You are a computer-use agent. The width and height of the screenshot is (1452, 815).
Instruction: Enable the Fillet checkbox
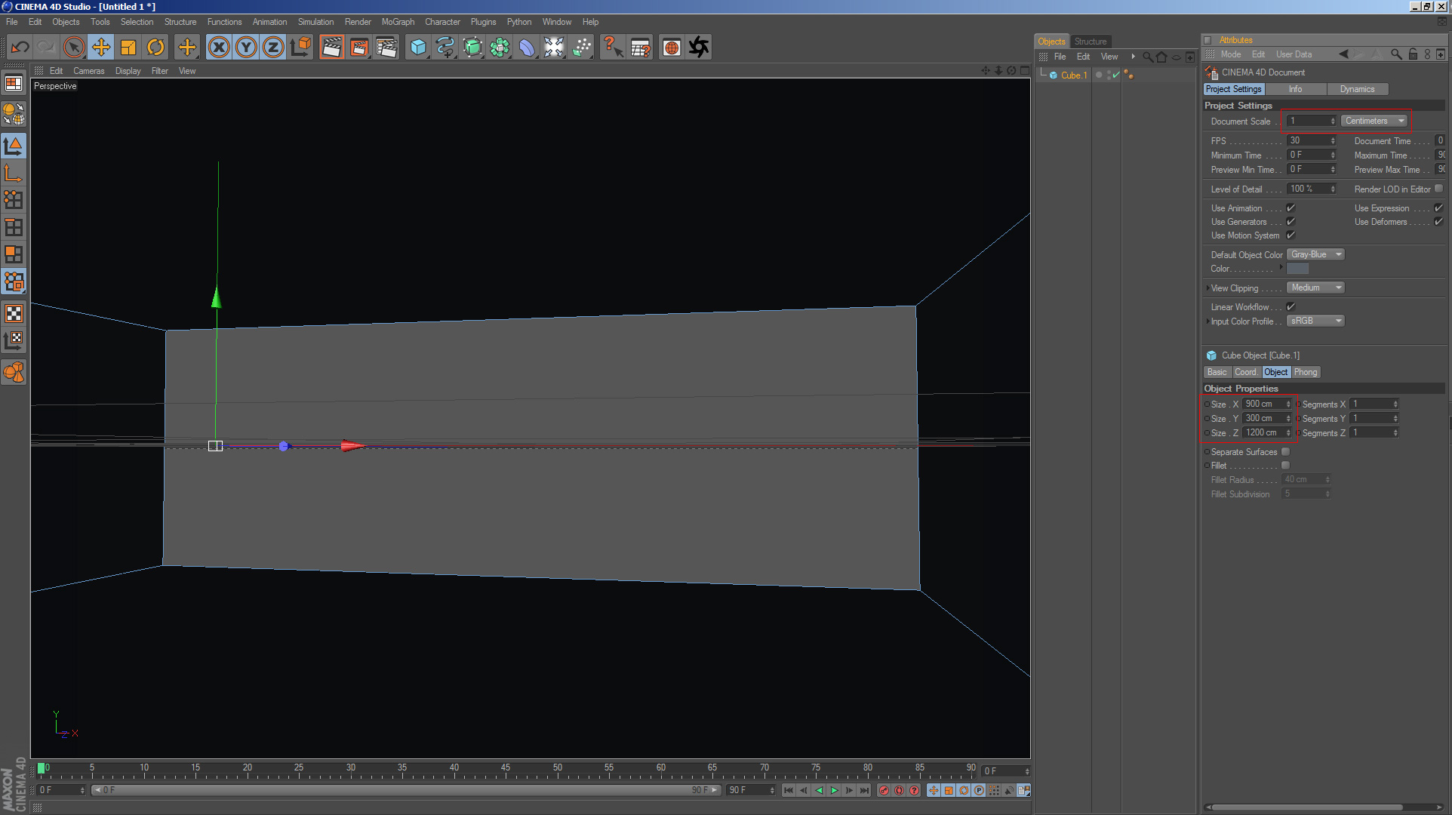click(x=1285, y=466)
